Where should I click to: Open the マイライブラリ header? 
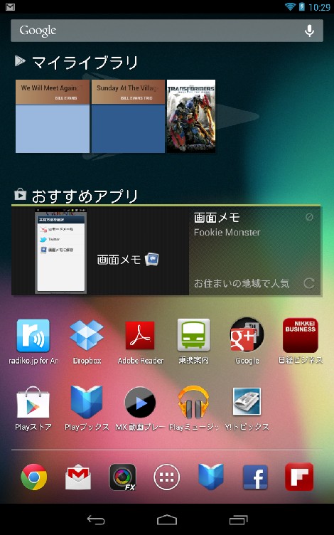tap(76, 63)
